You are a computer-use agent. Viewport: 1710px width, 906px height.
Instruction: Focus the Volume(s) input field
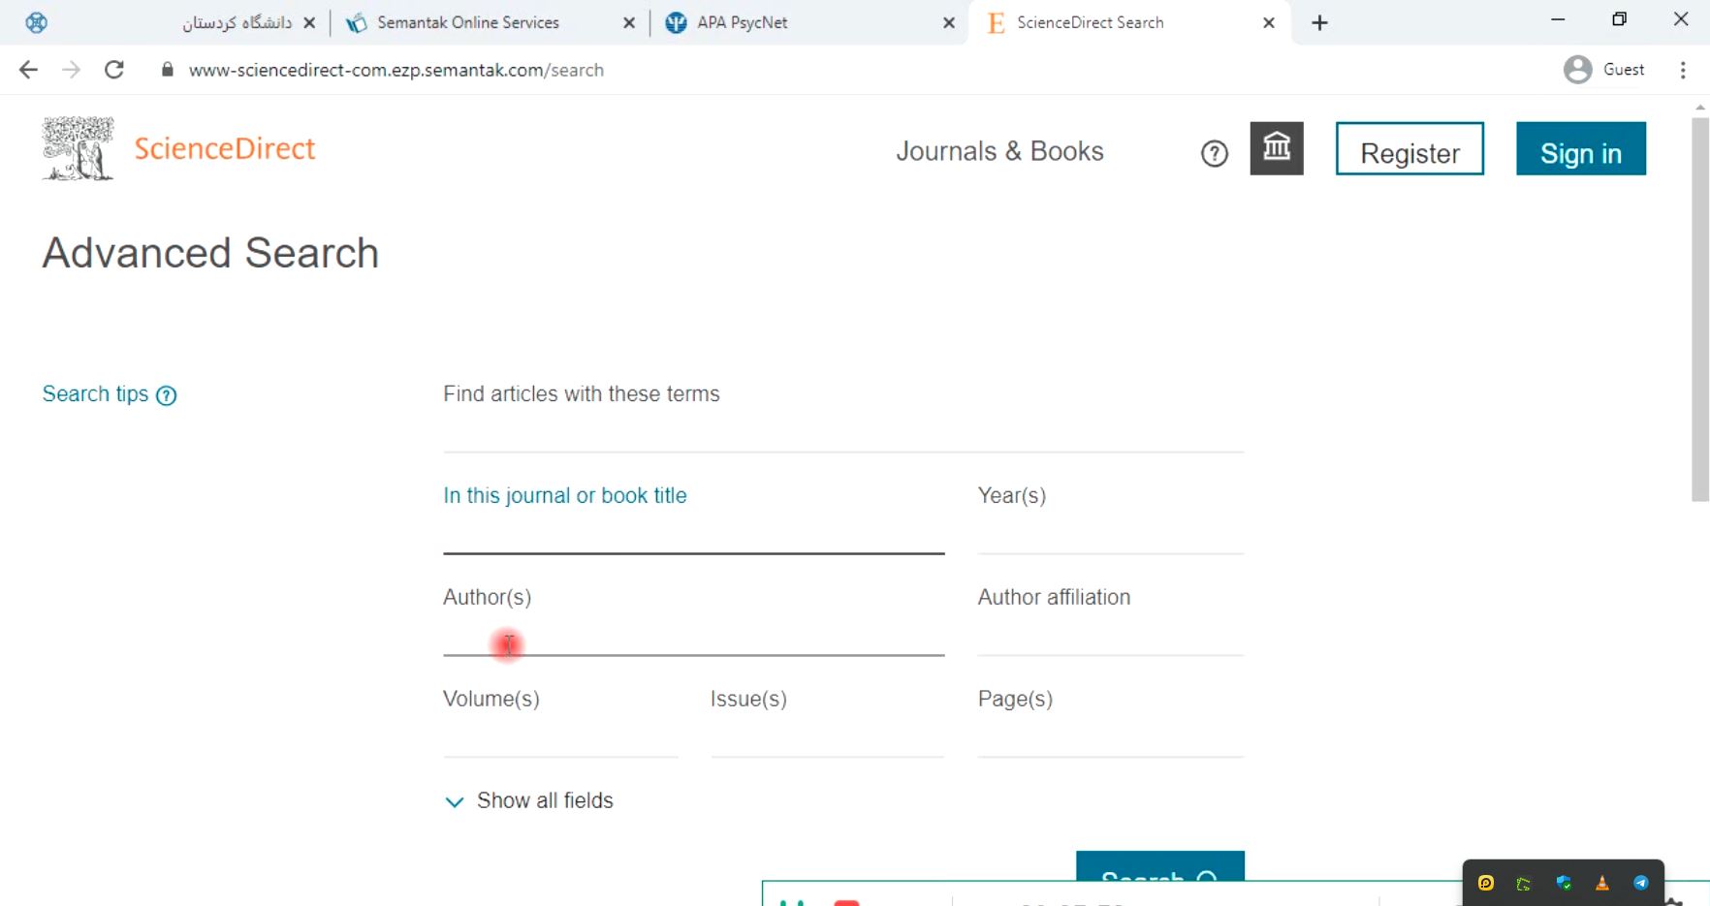click(x=560, y=736)
